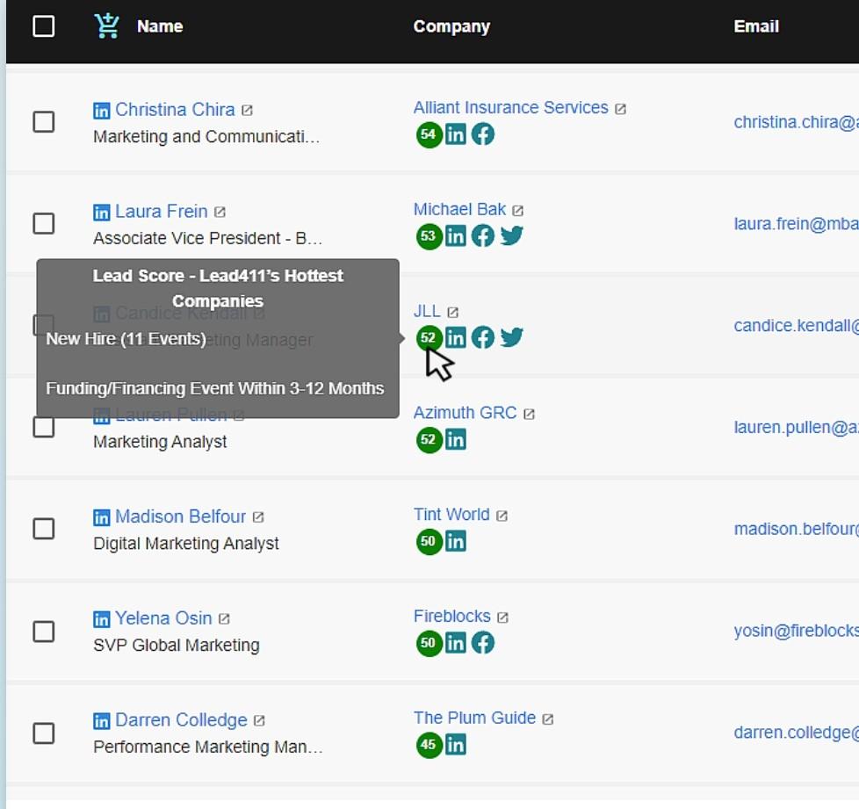Open Madison Belfour contact link
Viewport: 859px width, 809px height.
point(180,516)
